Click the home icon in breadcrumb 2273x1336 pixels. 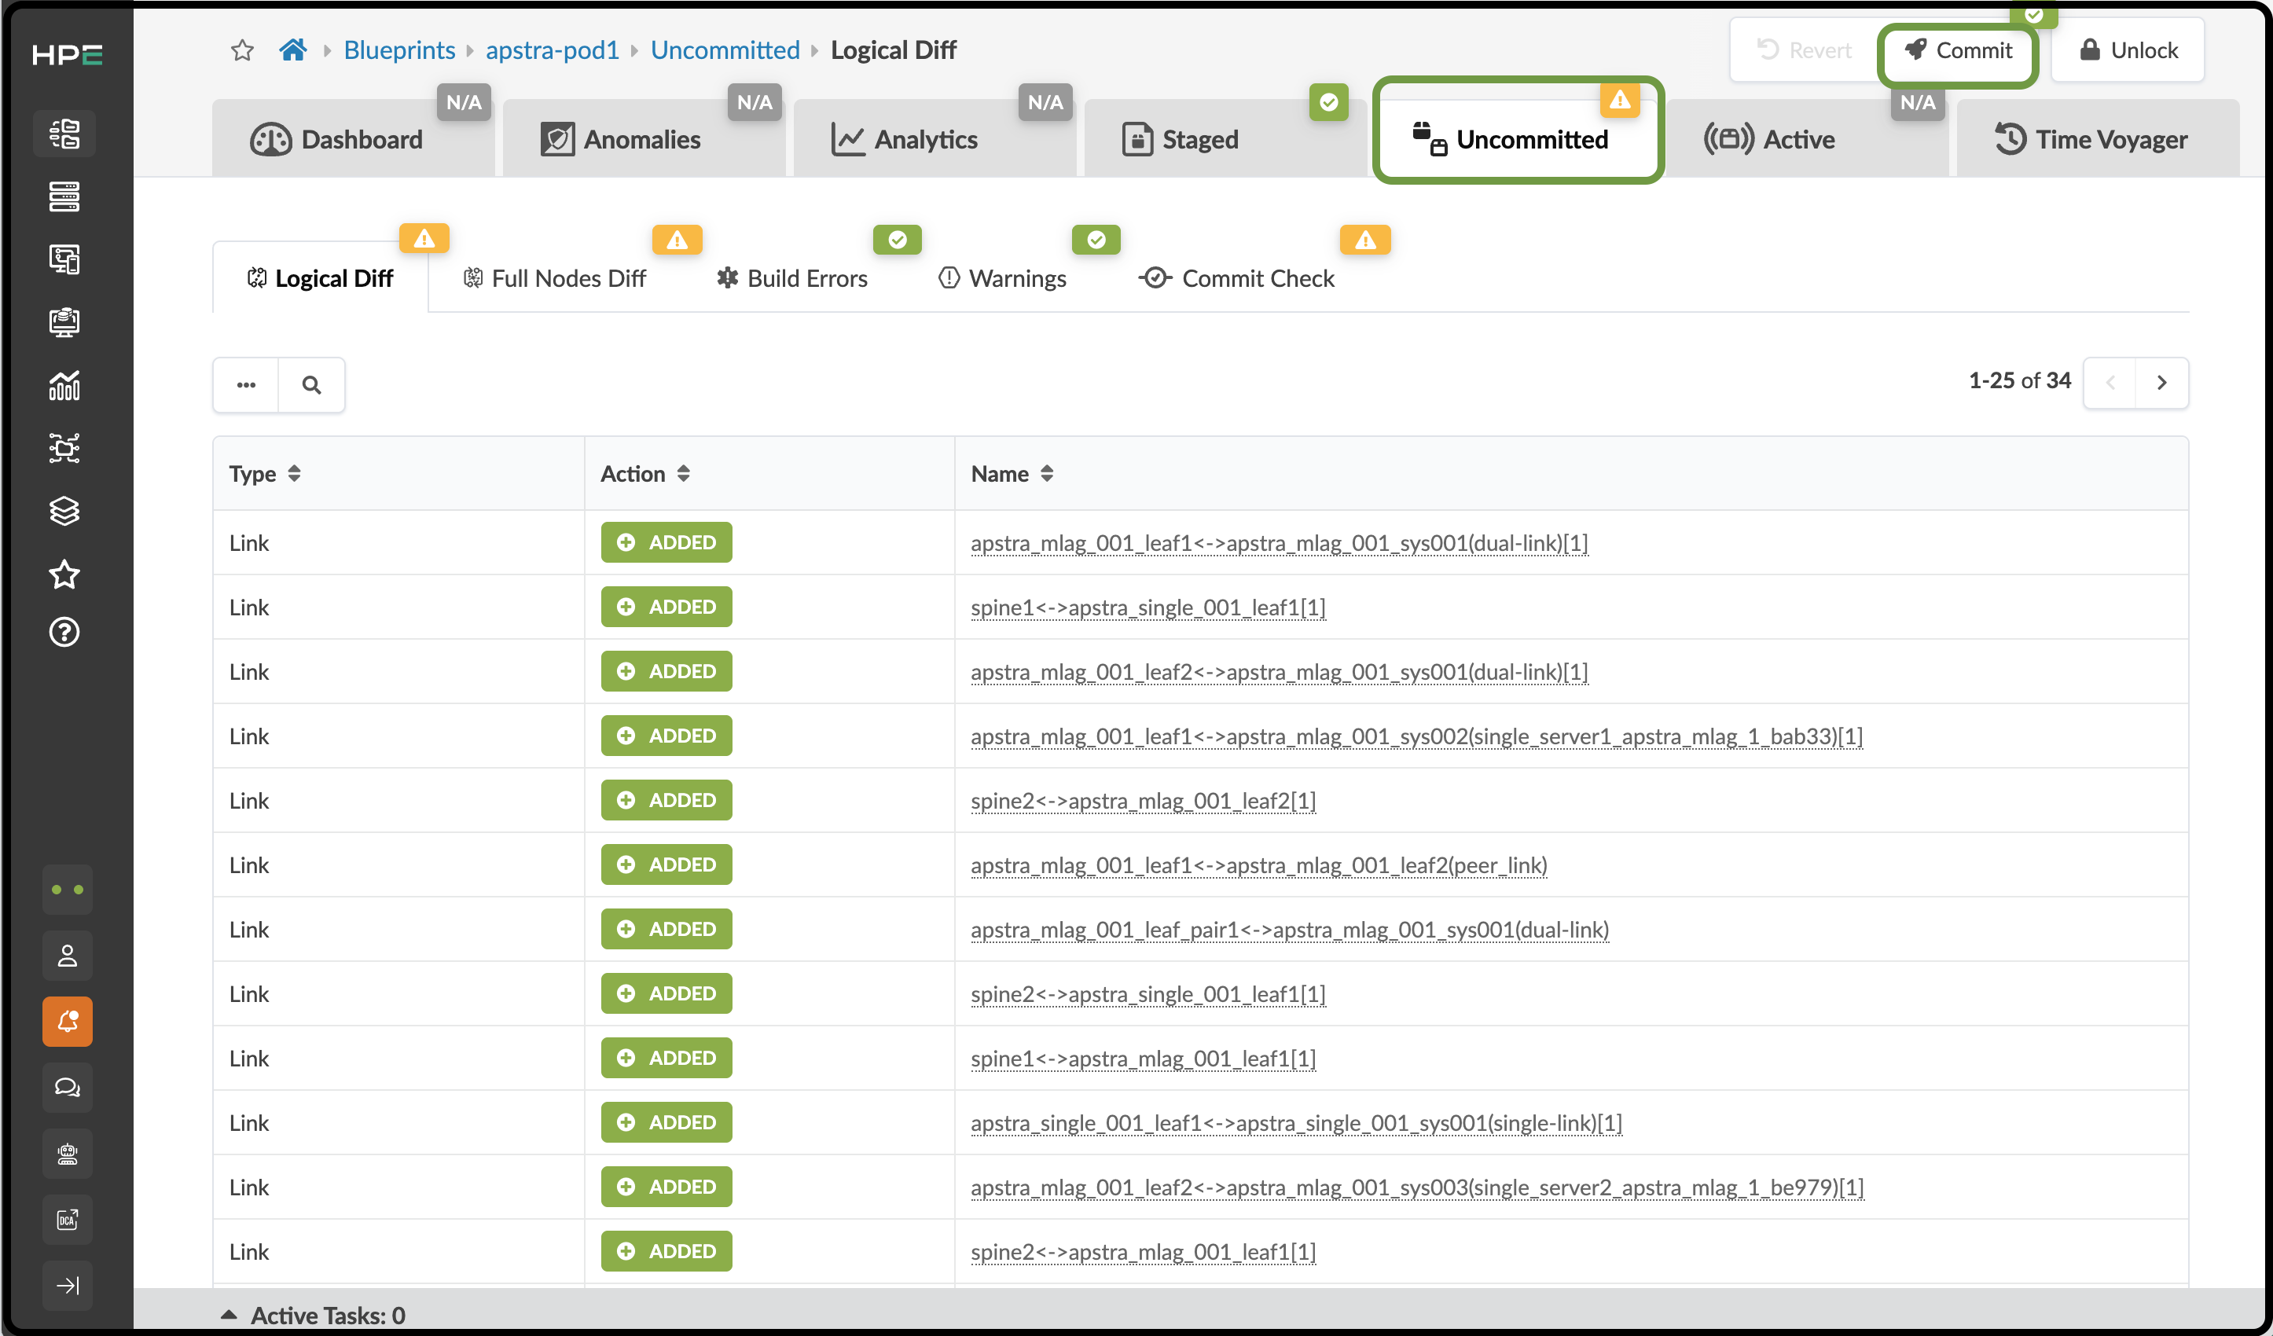tap(292, 50)
